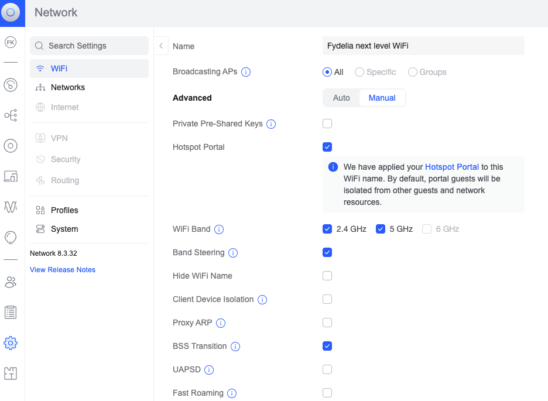Switch Advanced mode to Manual

[382, 98]
